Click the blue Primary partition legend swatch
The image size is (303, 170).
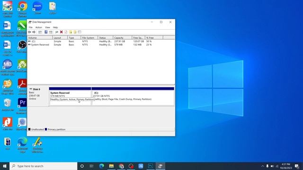[x=46, y=129]
